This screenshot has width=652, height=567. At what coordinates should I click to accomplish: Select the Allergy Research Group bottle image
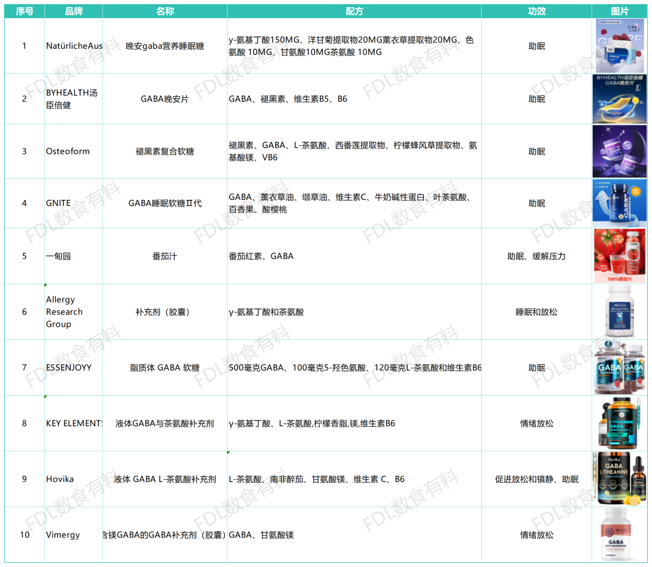(x=619, y=312)
